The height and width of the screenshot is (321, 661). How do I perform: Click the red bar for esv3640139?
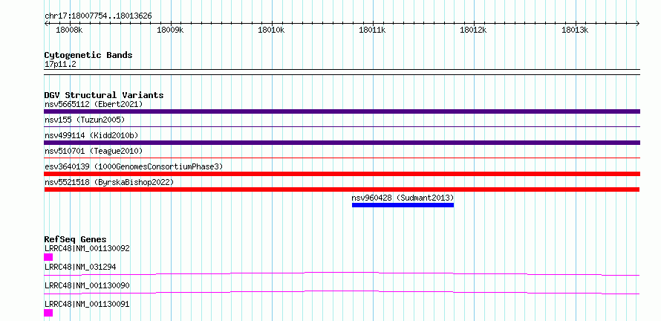click(342, 174)
